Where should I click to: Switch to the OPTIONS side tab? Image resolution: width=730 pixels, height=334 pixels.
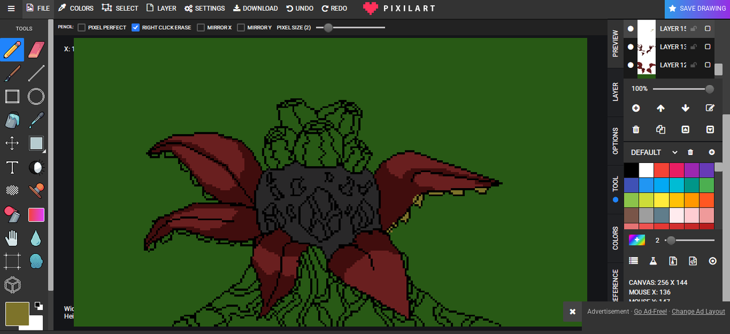(x=615, y=141)
